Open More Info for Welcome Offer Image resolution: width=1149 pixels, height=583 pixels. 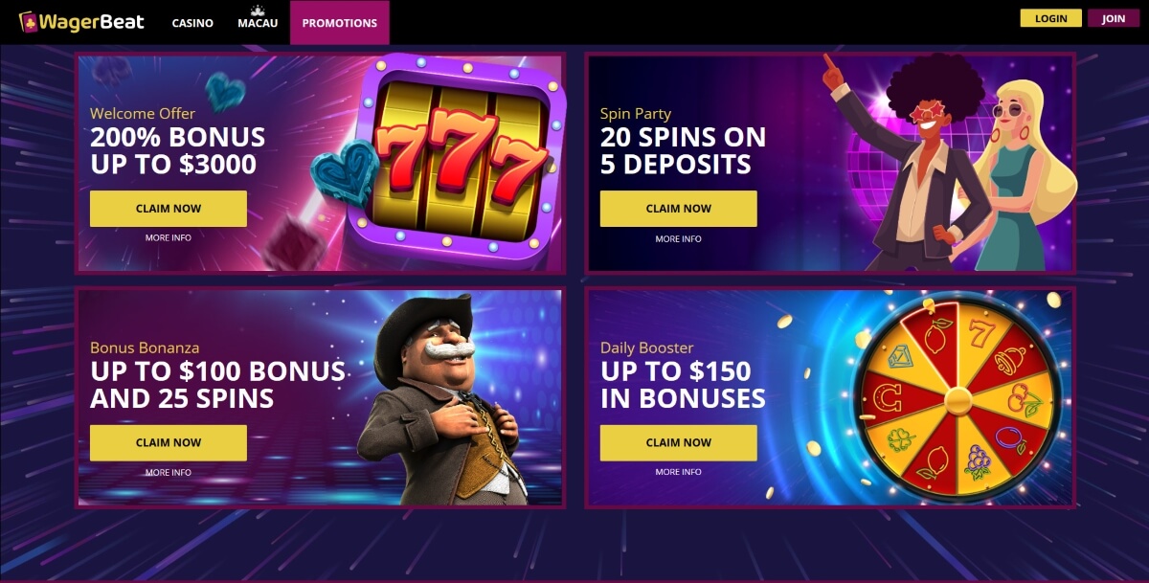[x=169, y=237]
